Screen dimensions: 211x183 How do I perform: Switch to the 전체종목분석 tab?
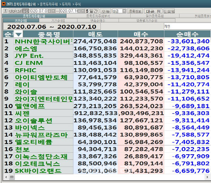pyautogui.click(x=195, y=16)
